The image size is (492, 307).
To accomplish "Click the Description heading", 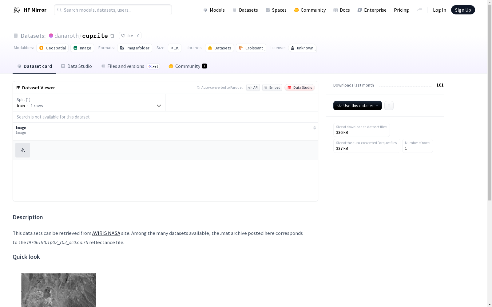I will (28, 217).
